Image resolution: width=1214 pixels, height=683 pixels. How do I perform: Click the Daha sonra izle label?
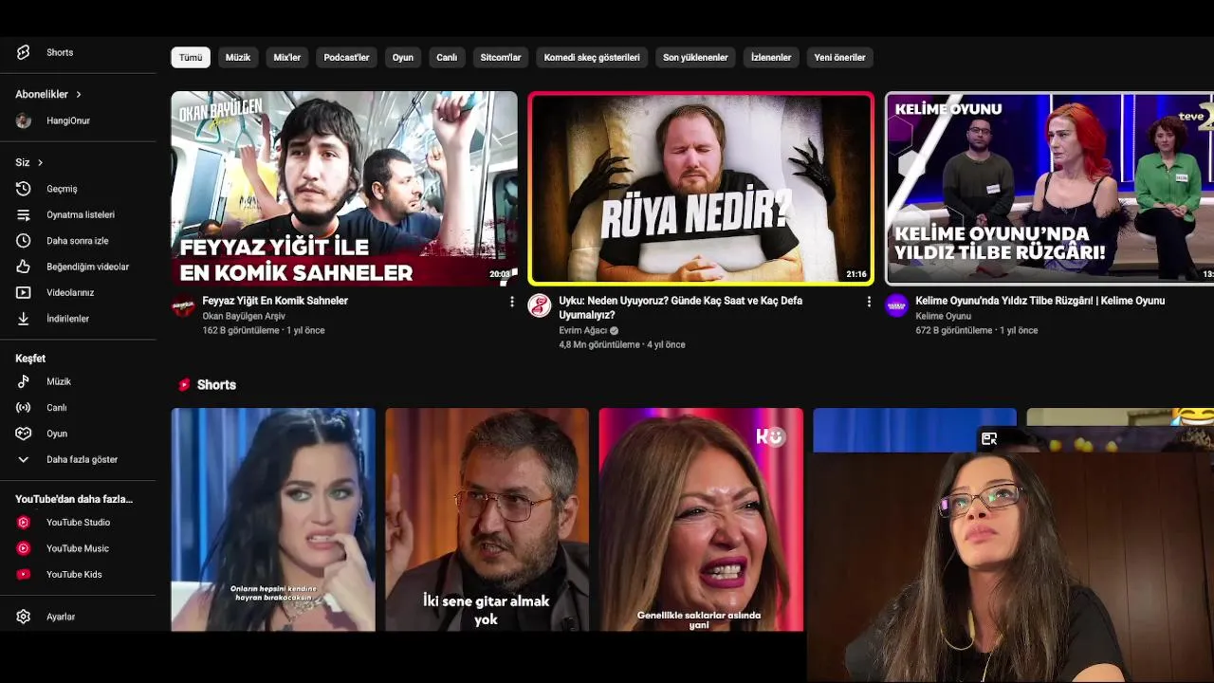(78, 241)
